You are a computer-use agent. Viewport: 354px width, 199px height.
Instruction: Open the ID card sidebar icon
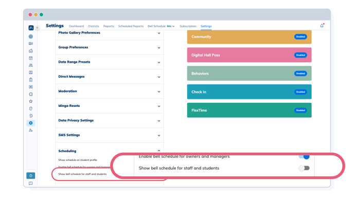(x=31, y=44)
